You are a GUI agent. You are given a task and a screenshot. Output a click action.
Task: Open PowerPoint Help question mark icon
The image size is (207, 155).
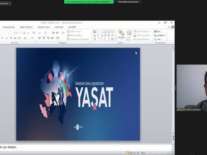172,27
